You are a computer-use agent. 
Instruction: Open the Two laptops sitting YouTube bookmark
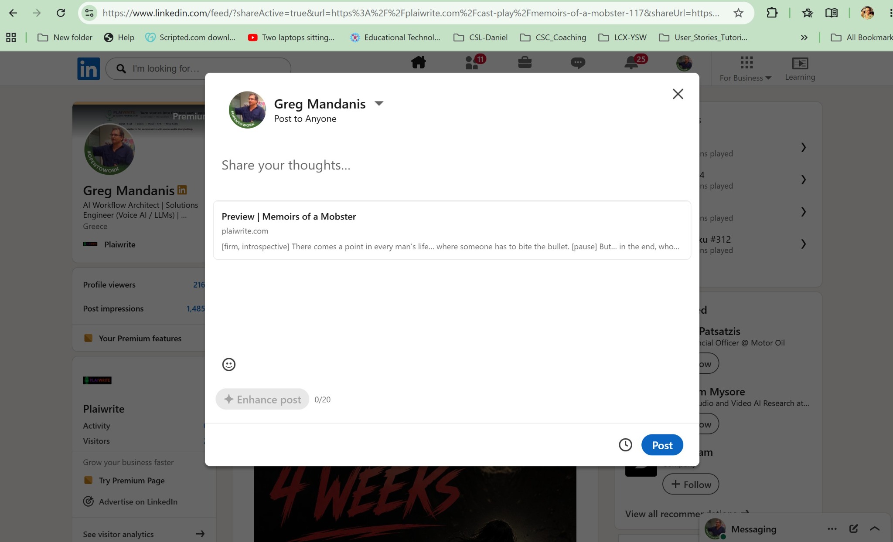[x=291, y=37]
